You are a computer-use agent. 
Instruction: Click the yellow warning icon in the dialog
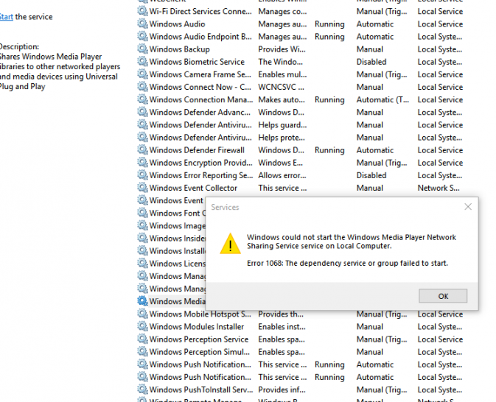click(x=230, y=244)
